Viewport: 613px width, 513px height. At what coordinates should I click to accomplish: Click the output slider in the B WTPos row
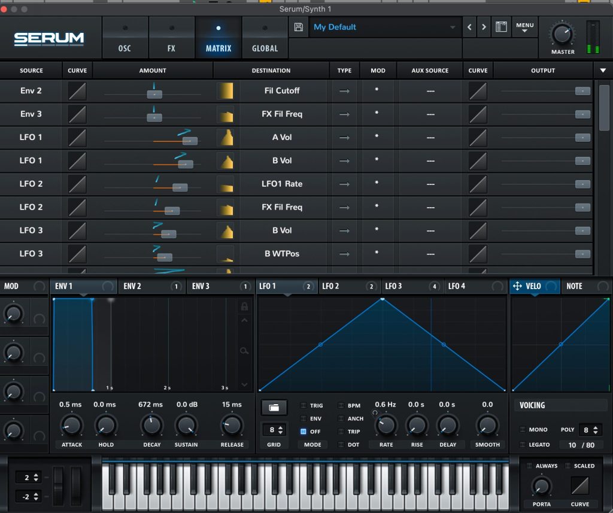pos(582,254)
